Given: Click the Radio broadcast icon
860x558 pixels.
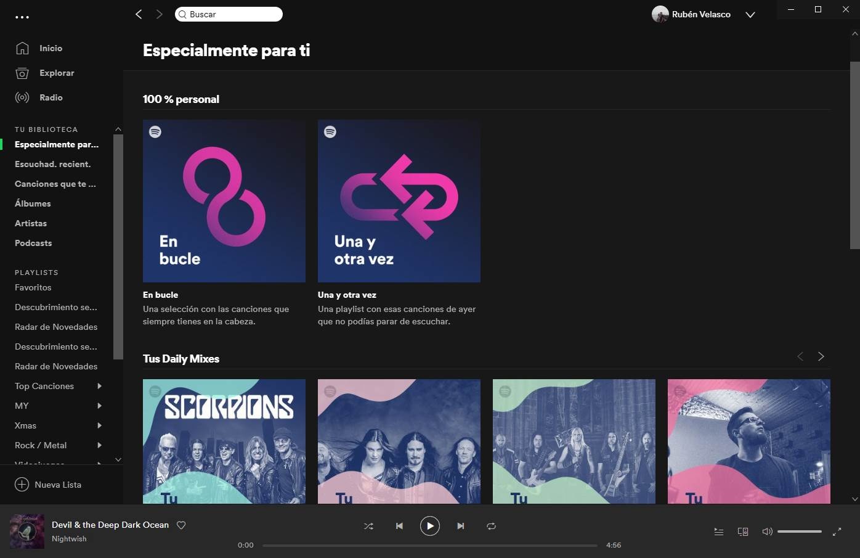Looking at the screenshot, I should tap(22, 97).
